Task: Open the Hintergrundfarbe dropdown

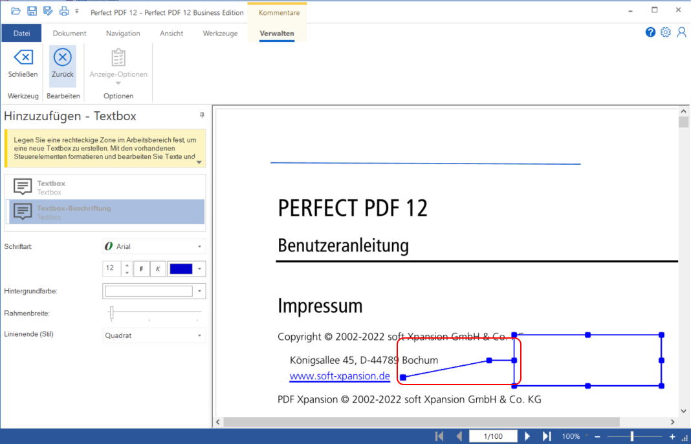Action: 199,291
